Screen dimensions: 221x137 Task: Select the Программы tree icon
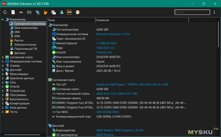(7, 95)
